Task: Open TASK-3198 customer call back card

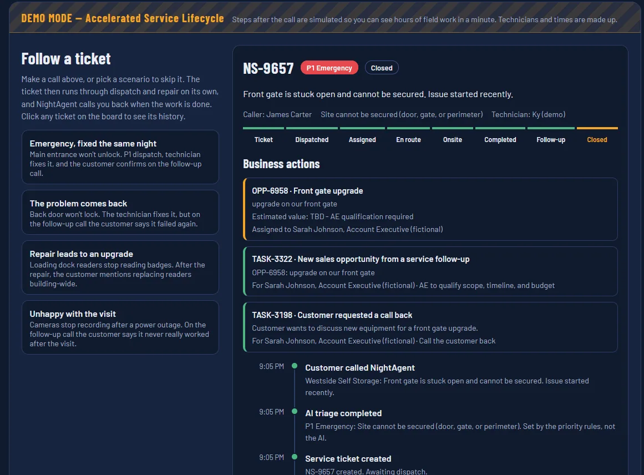Action: (x=430, y=327)
